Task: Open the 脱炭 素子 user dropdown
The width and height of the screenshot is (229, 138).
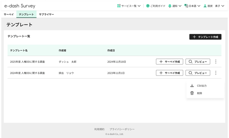Action: [x=223, y=6]
